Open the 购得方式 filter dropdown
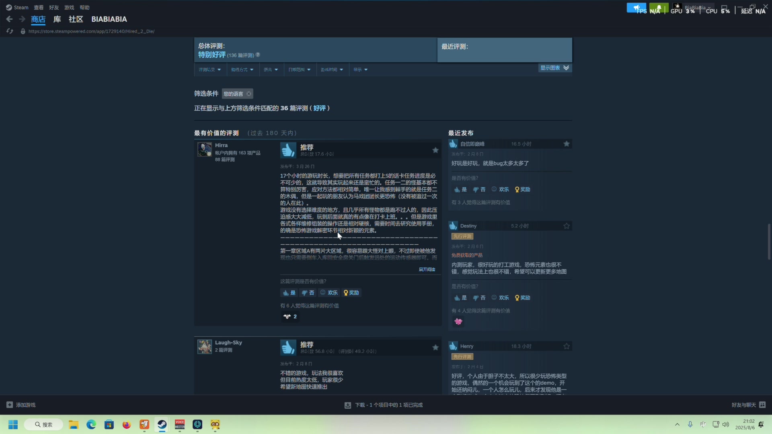The image size is (772, 434). [242, 70]
